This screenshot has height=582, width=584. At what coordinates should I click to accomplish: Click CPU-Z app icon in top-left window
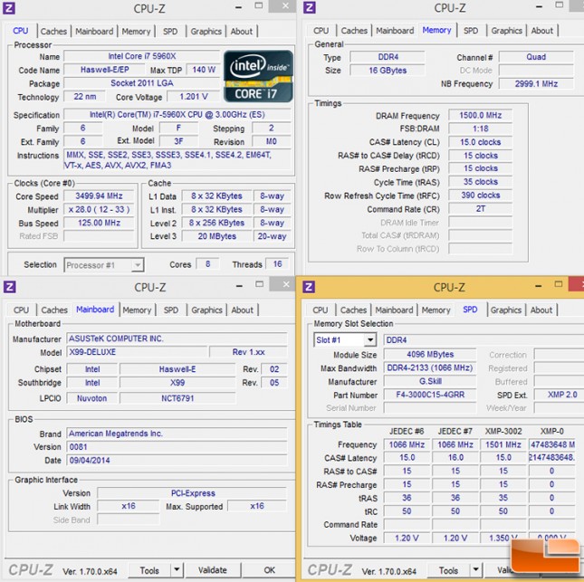pos(8,8)
